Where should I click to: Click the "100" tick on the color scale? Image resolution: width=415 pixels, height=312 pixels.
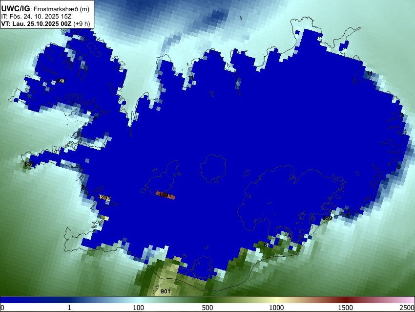139,308
